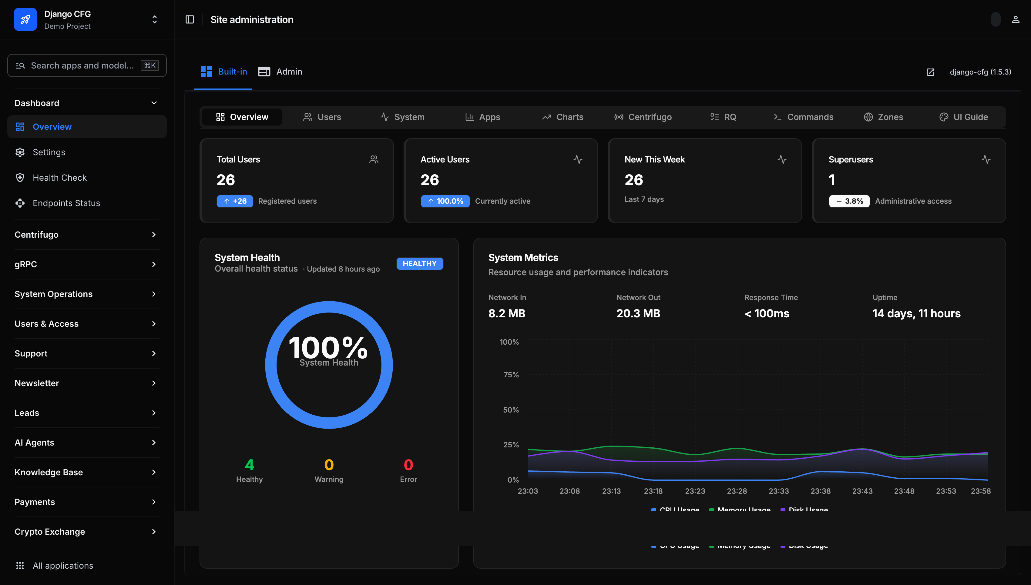Click the Total Users card icon

[373, 159]
